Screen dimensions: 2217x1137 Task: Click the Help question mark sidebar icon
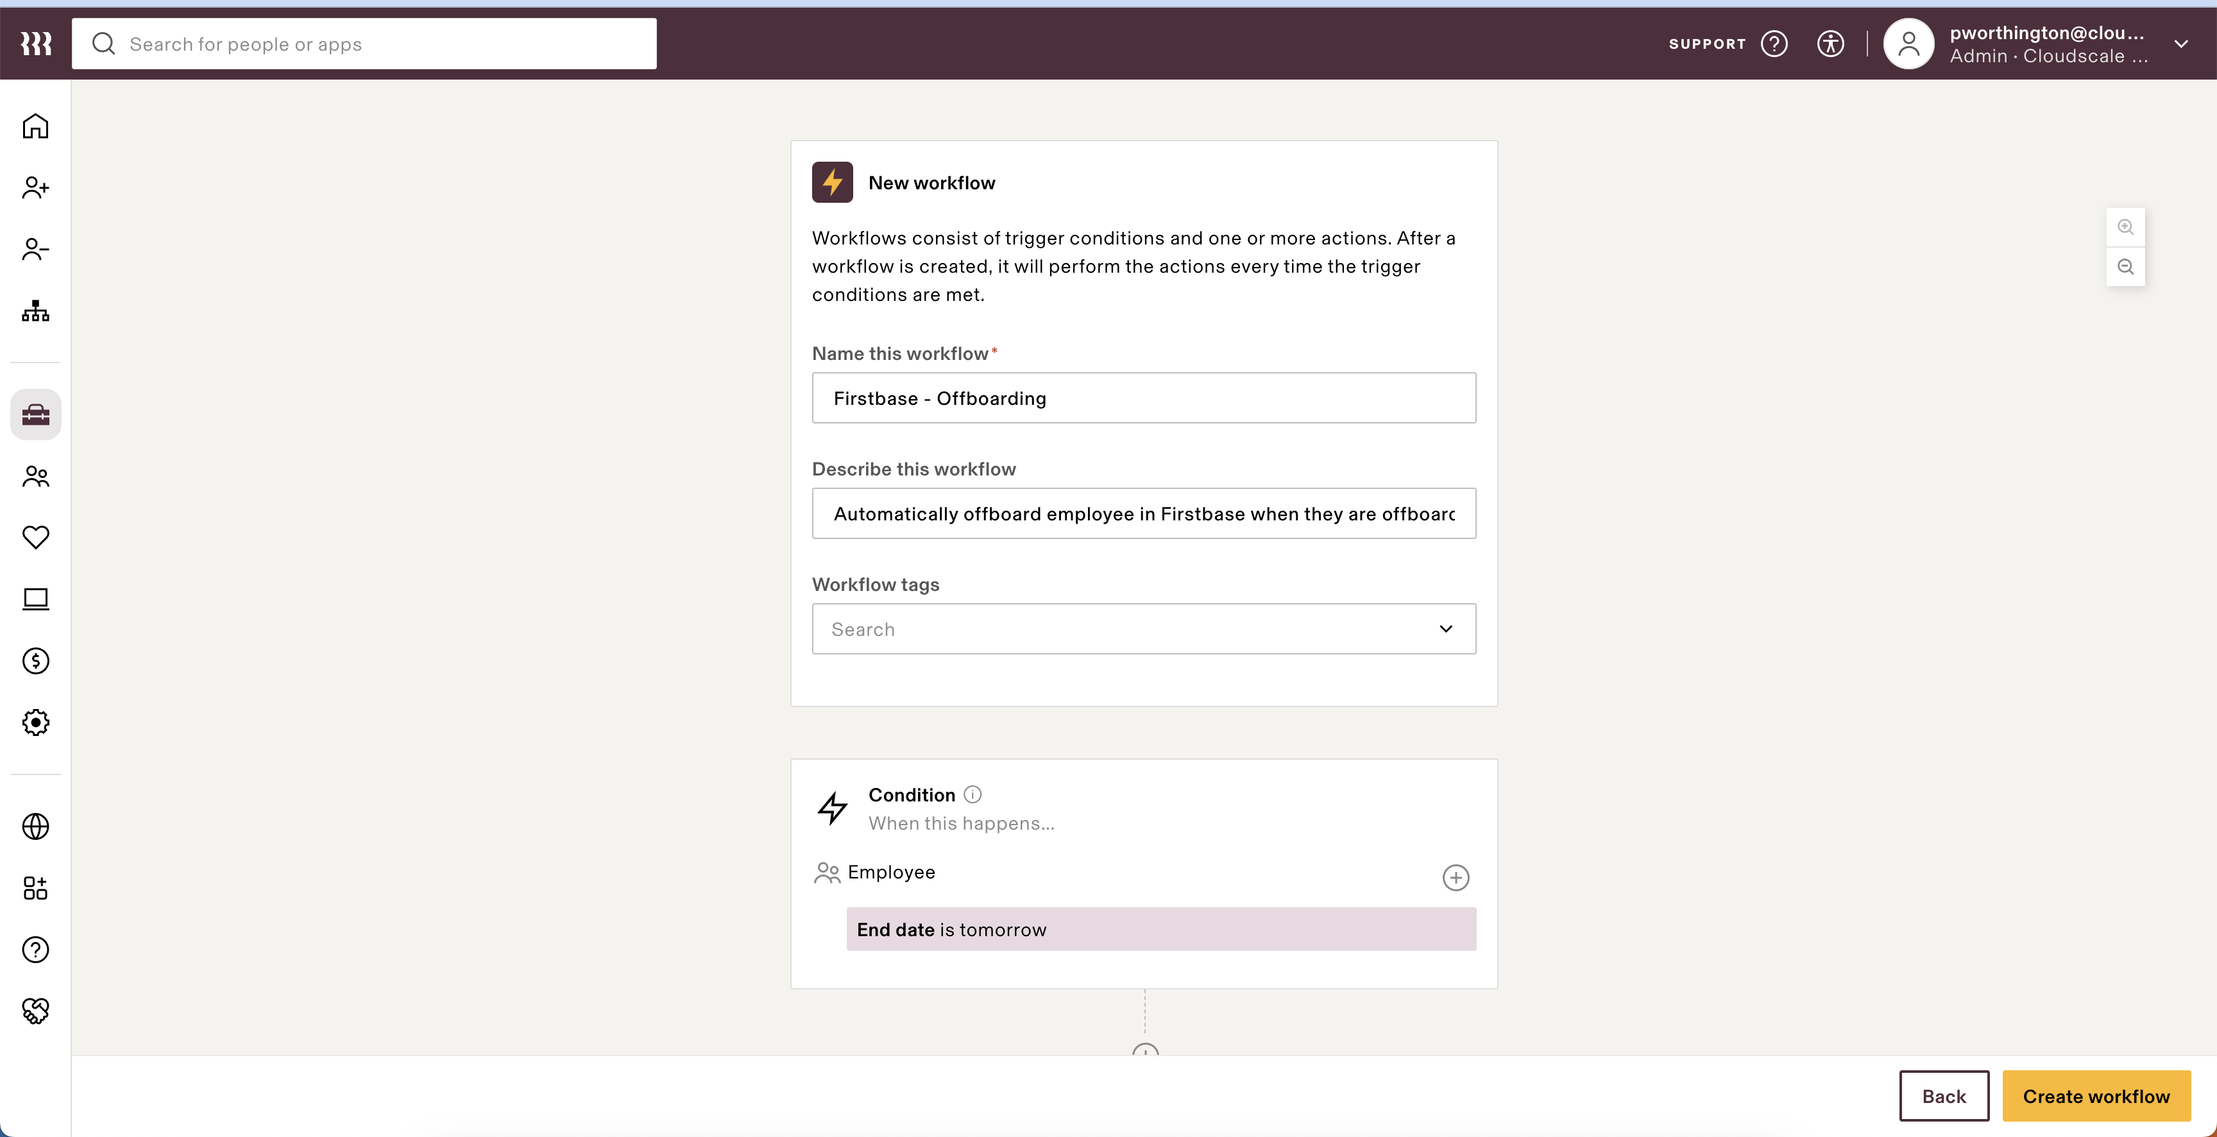35,950
